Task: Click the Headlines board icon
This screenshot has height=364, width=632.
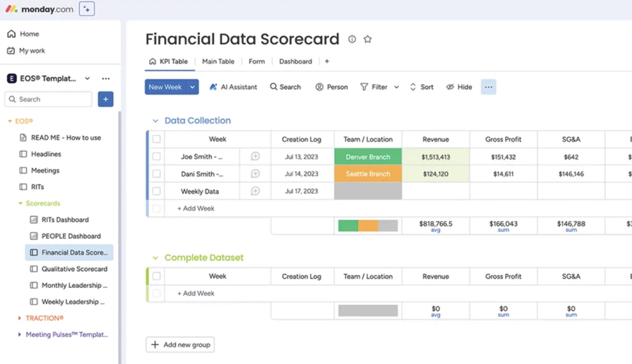Action: tap(23, 154)
